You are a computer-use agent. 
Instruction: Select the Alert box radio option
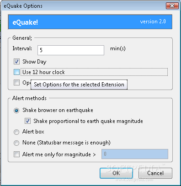pyautogui.click(x=16, y=132)
